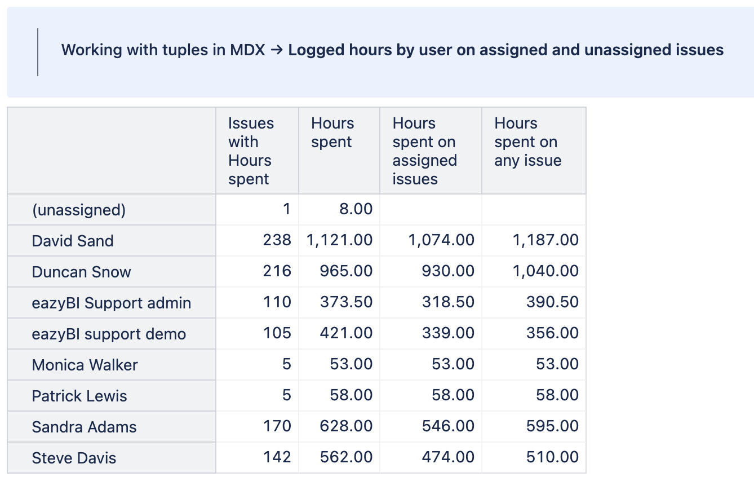Click "Hours spent on any issue" column header
This screenshot has height=477, width=754.
tap(528, 142)
